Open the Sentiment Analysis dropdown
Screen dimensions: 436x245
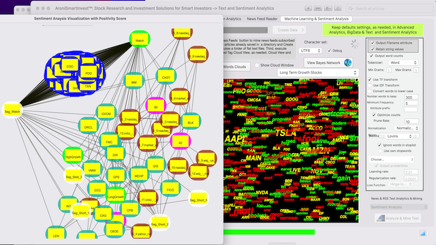point(399,207)
